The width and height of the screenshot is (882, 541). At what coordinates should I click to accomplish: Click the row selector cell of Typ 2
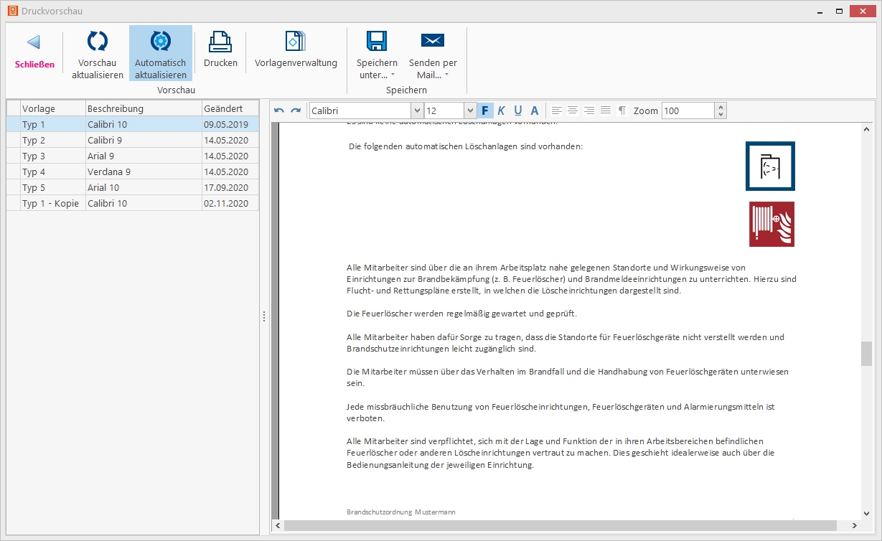(x=14, y=140)
